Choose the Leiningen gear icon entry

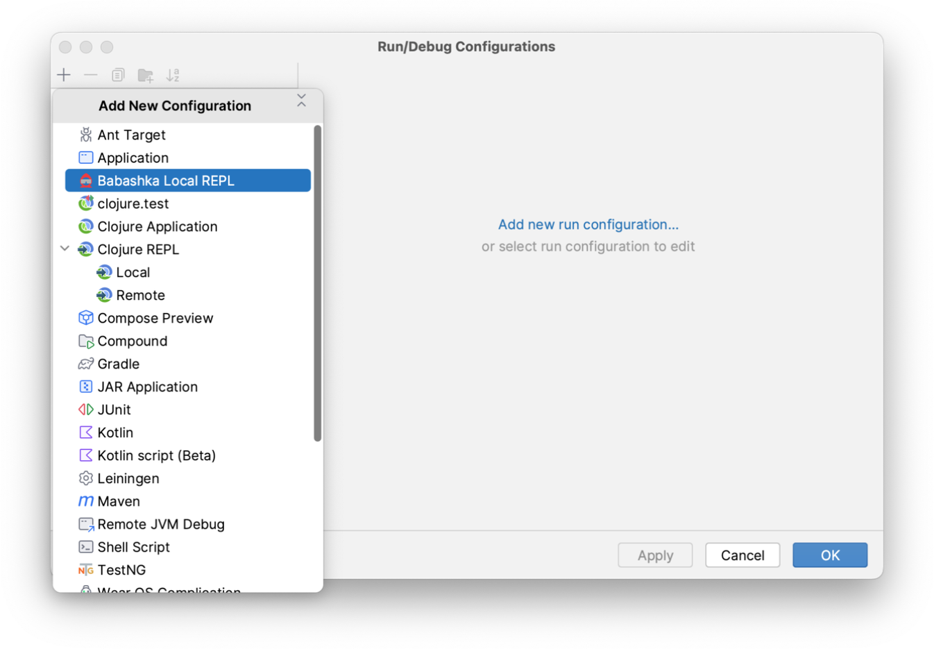[86, 478]
